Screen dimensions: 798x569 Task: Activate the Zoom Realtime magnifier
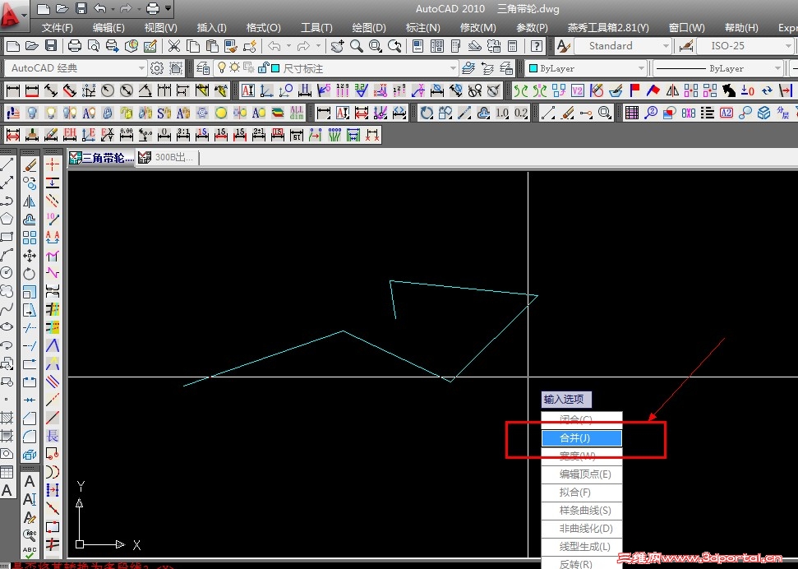tap(356, 46)
